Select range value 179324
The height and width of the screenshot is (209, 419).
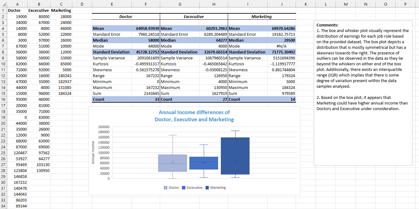282,76
